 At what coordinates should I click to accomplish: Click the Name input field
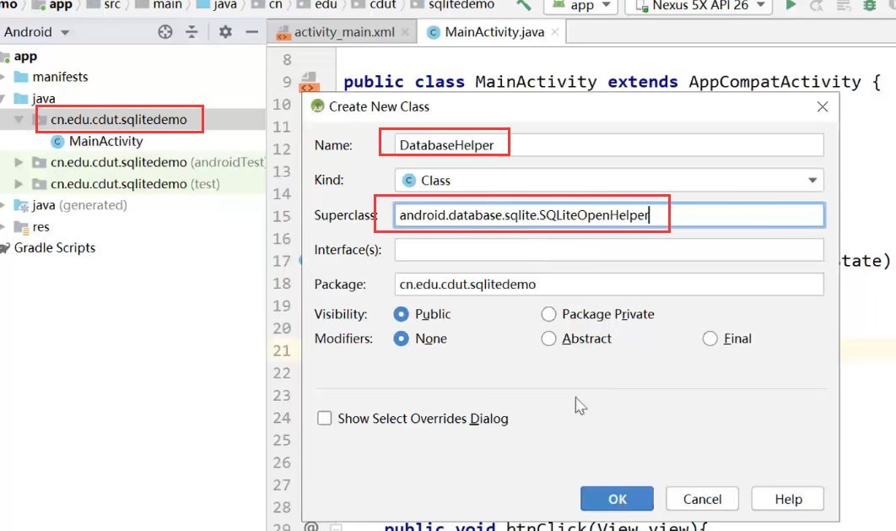[609, 145]
